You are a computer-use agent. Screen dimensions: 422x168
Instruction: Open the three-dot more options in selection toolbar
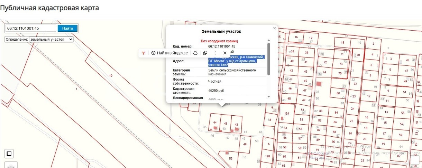[215, 53]
